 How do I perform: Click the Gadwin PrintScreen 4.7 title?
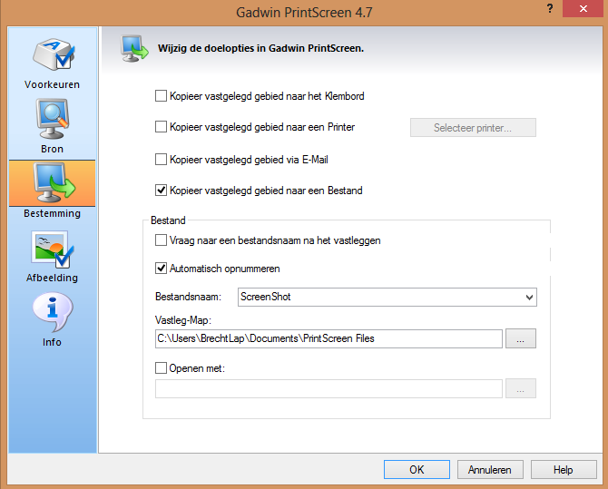[304, 13]
